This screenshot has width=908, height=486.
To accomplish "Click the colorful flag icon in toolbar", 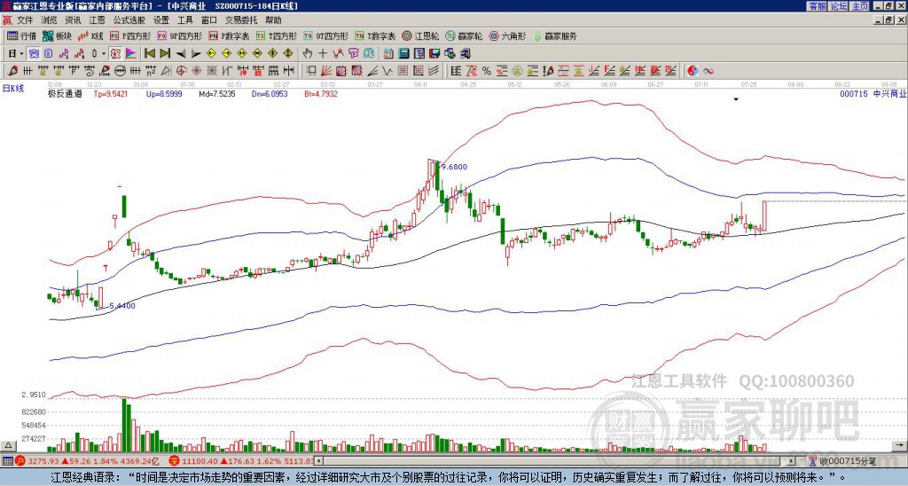I will pyautogui.click(x=131, y=54).
